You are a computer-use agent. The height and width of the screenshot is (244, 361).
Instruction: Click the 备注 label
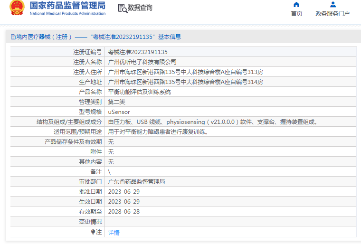click(x=96, y=172)
